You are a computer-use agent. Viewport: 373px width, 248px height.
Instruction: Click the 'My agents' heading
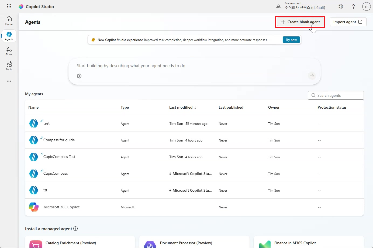click(34, 94)
